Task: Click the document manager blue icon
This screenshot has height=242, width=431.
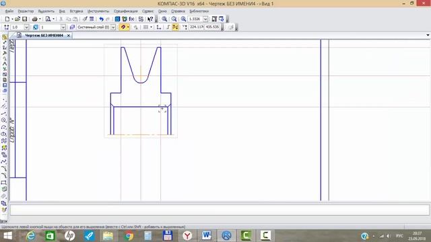Action: tap(117, 19)
